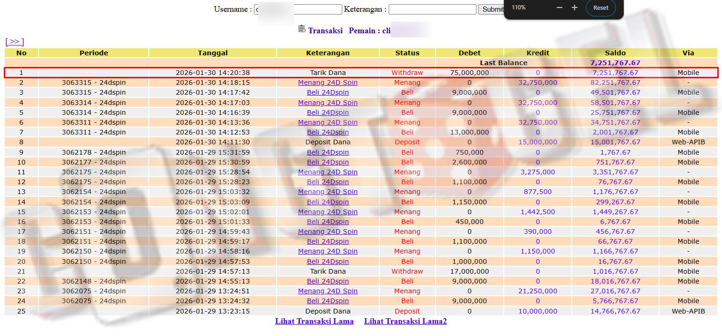Image resolution: width=722 pixels, height=336 pixels.
Task: Click the Submit button
Action: pyautogui.click(x=491, y=9)
